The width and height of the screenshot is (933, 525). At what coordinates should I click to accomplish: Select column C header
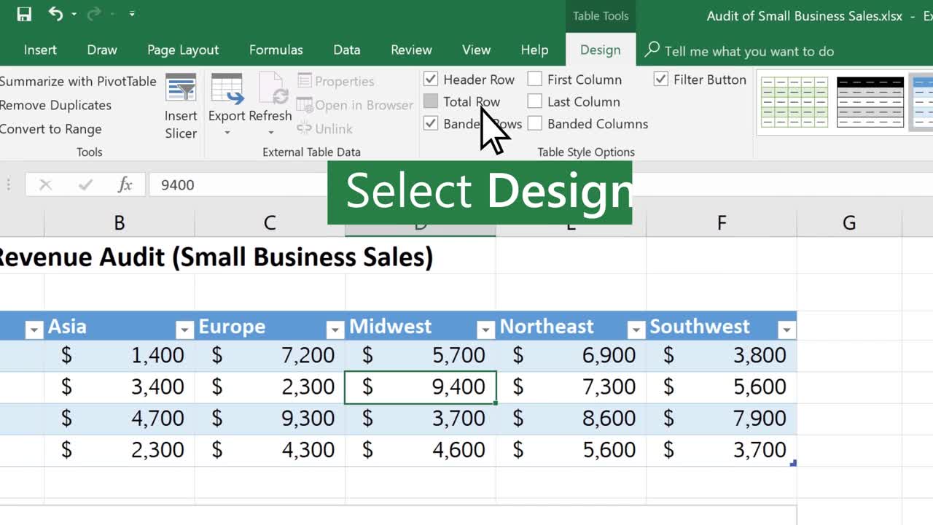coord(270,223)
